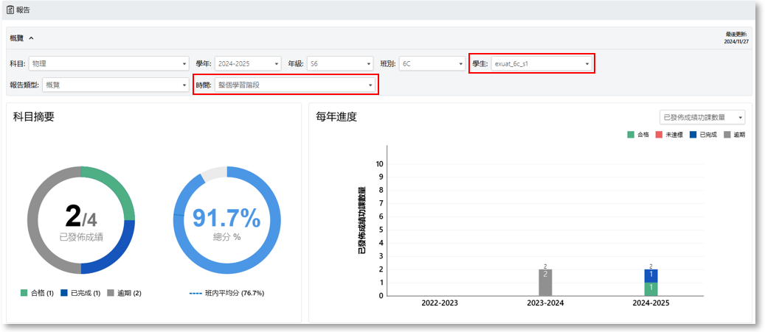The width and height of the screenshot is (765, 332).
Task: Click the blue 已完成 segment of 2024-2025 bar
Action: (x=651, y=275)
